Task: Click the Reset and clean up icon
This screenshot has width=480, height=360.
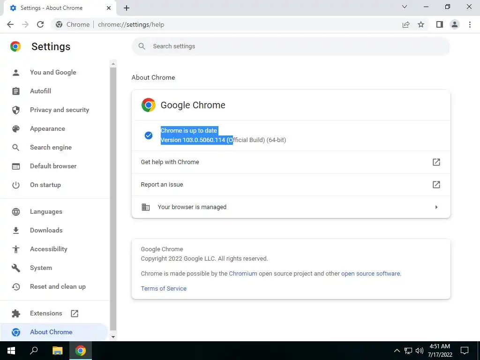Action: (16, 287)
